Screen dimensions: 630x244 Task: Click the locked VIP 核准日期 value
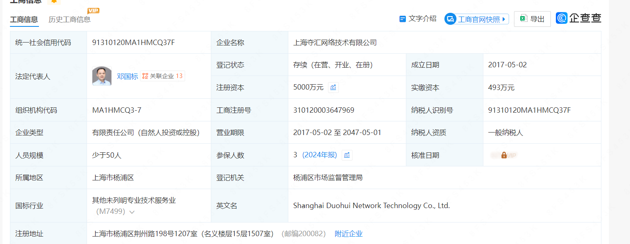coord(504,155)
